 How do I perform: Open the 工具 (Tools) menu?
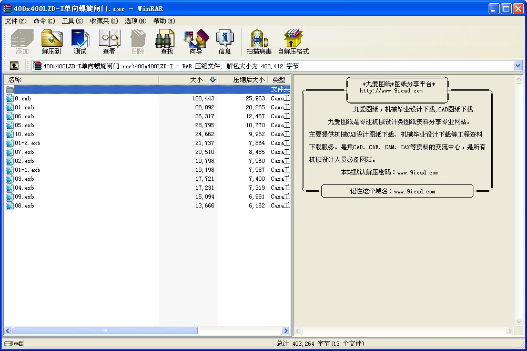(72, 21)
